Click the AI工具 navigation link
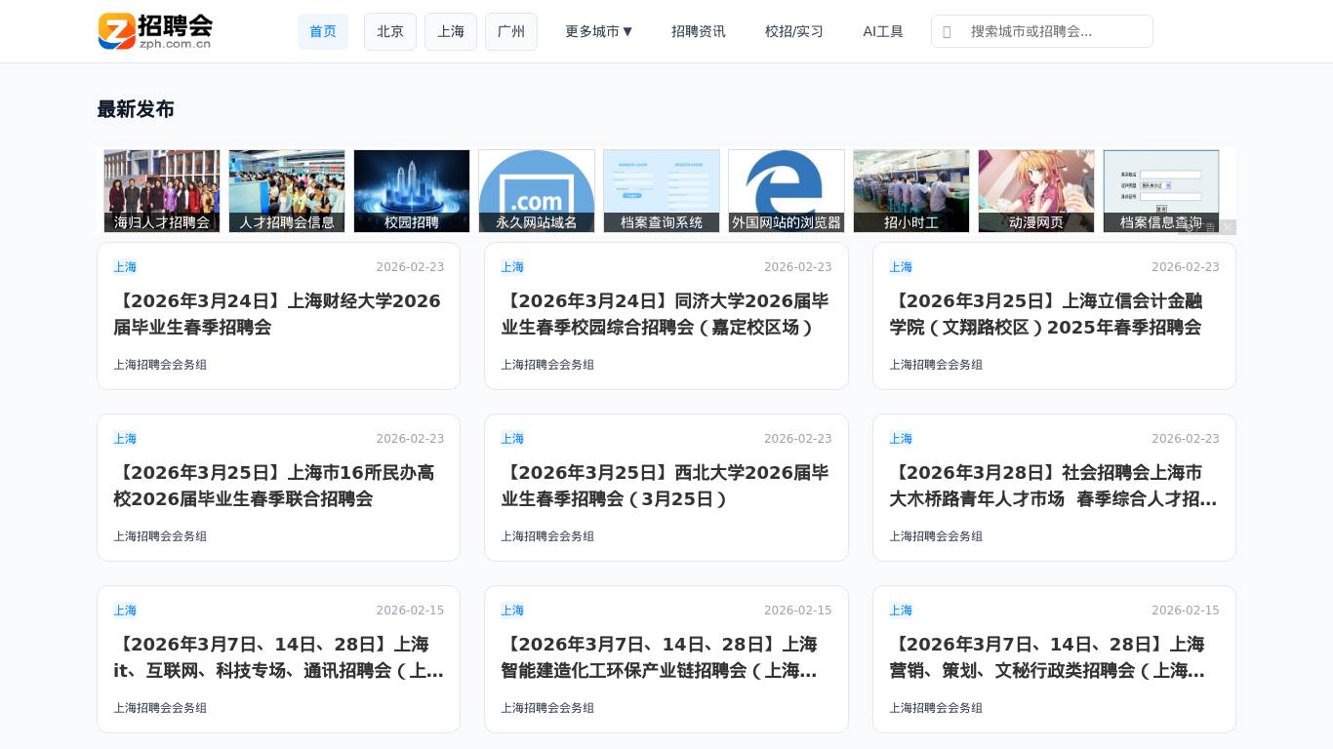Image resolution: width=1333 pixels, height=749 pixels. 882,31
